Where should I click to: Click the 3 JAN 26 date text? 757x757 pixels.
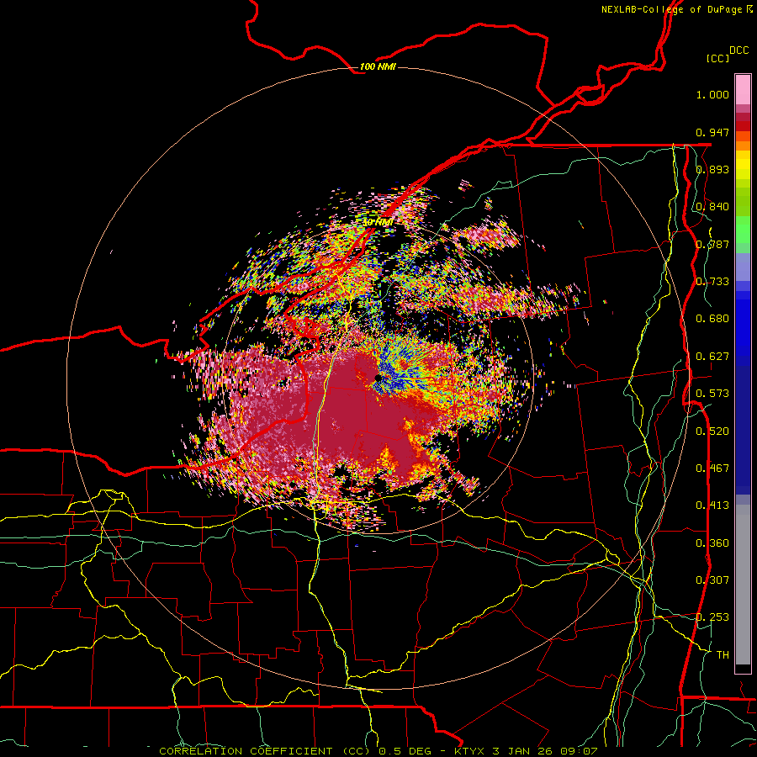(524, 751)
